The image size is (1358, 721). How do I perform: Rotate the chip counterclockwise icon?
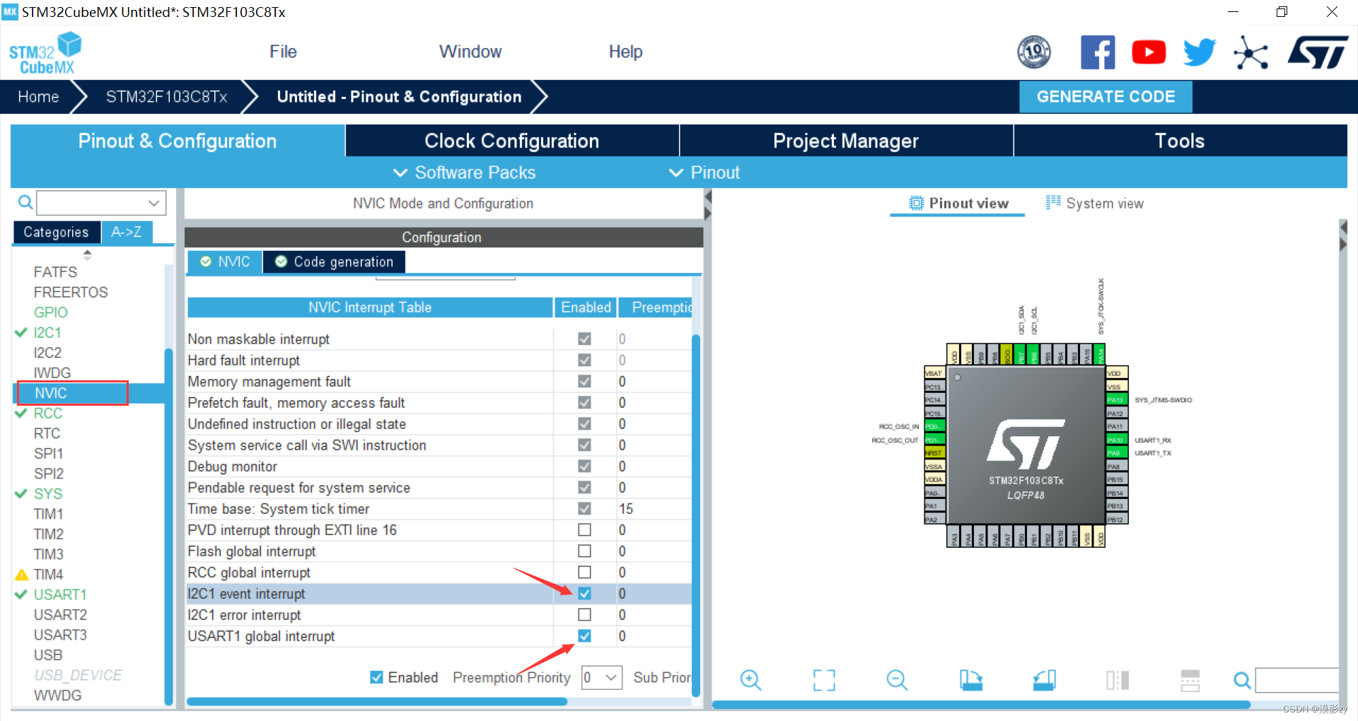tap(1045, 680)
